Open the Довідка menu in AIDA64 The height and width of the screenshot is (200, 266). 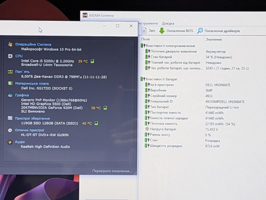(168, 23)
